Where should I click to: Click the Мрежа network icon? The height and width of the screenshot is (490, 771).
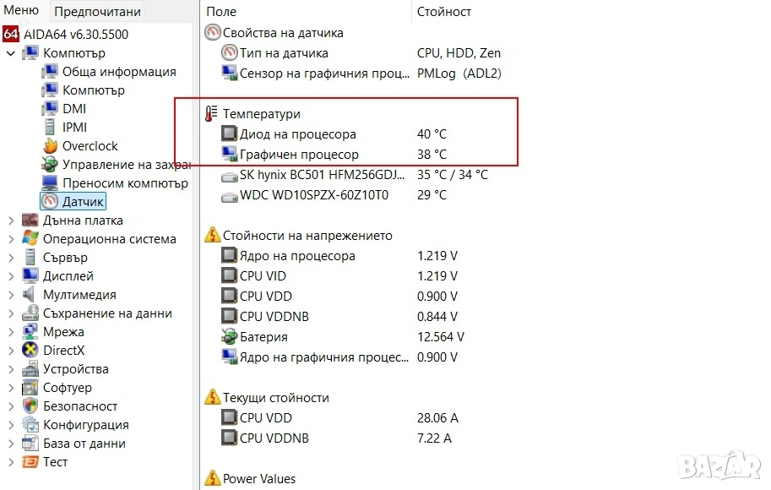pos(30,331)
